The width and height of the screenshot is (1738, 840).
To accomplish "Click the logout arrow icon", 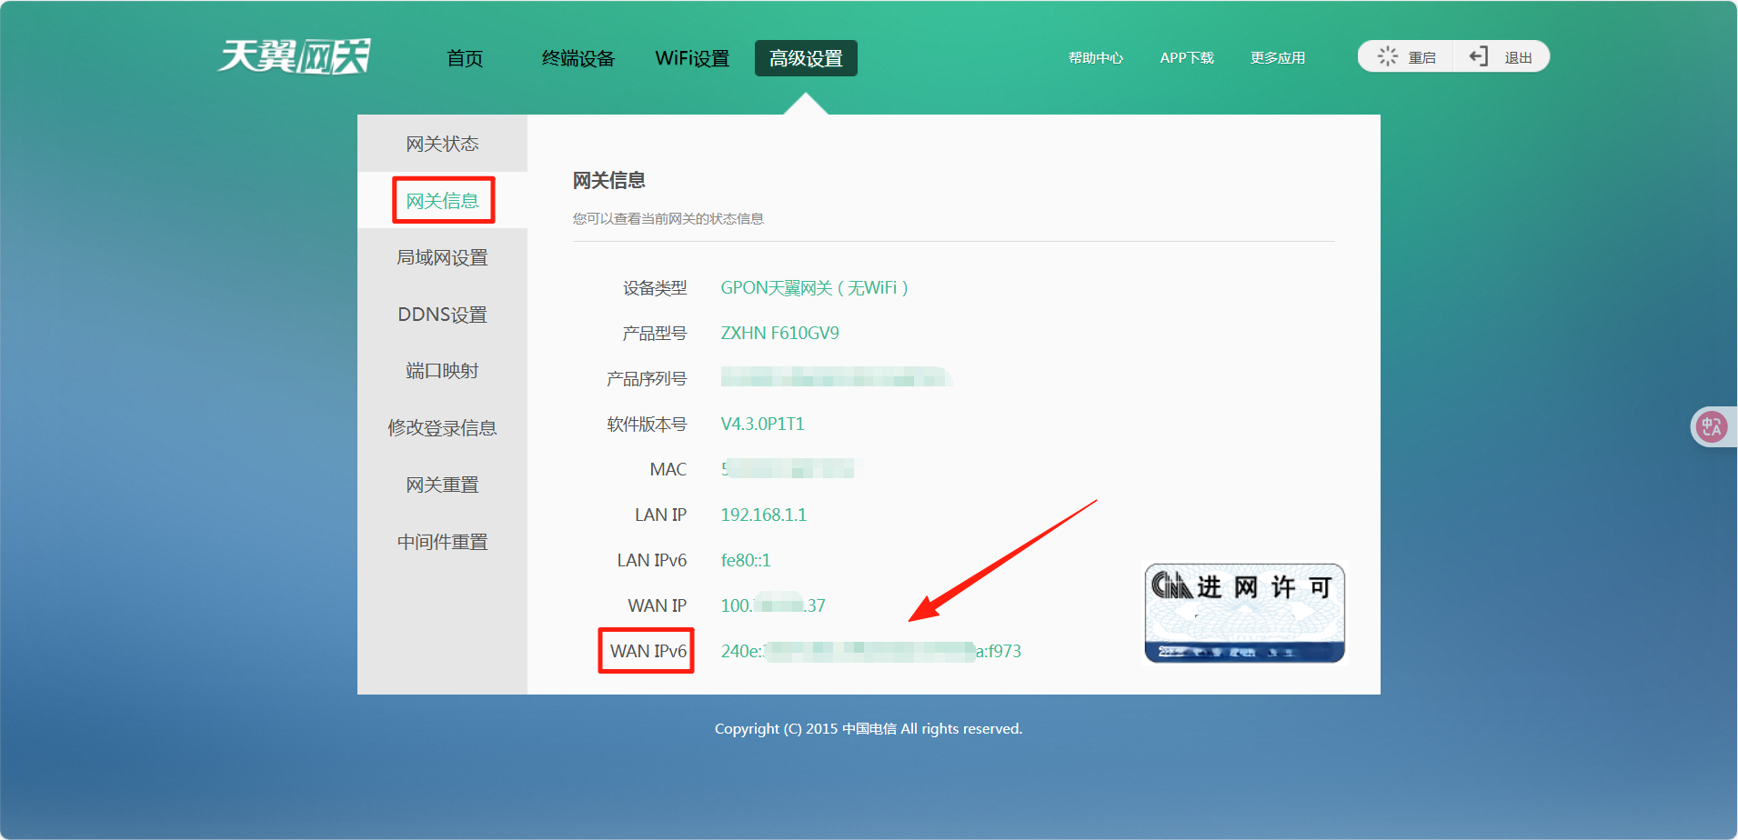I will pyautogui.click(x=1479, y=56).
